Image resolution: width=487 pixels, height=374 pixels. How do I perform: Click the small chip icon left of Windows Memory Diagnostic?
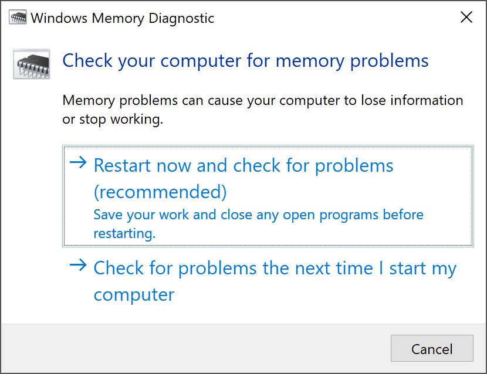click(x=19, y=18)
